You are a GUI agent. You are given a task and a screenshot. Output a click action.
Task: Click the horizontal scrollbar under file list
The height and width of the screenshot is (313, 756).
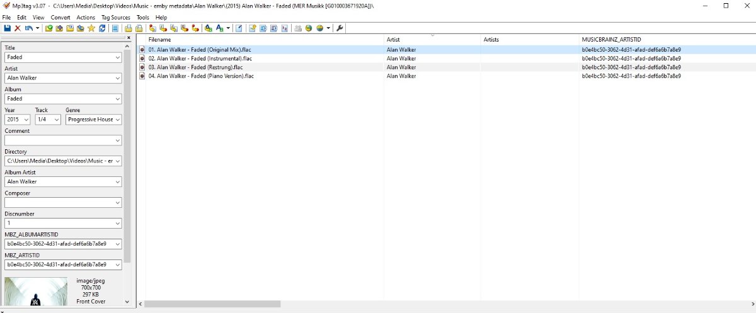coord(213,304)
